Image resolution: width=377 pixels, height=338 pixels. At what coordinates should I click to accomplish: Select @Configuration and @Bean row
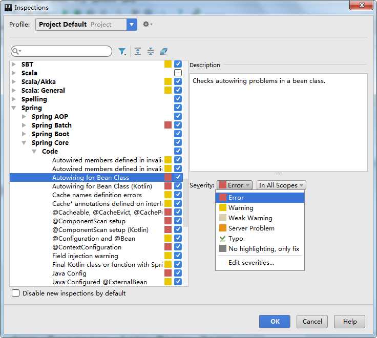[x=96, y=238]
